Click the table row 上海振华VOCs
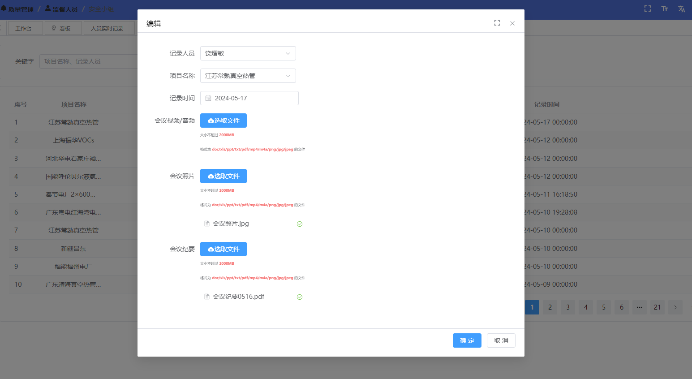692x379 pixels. [x=73, y=140]
